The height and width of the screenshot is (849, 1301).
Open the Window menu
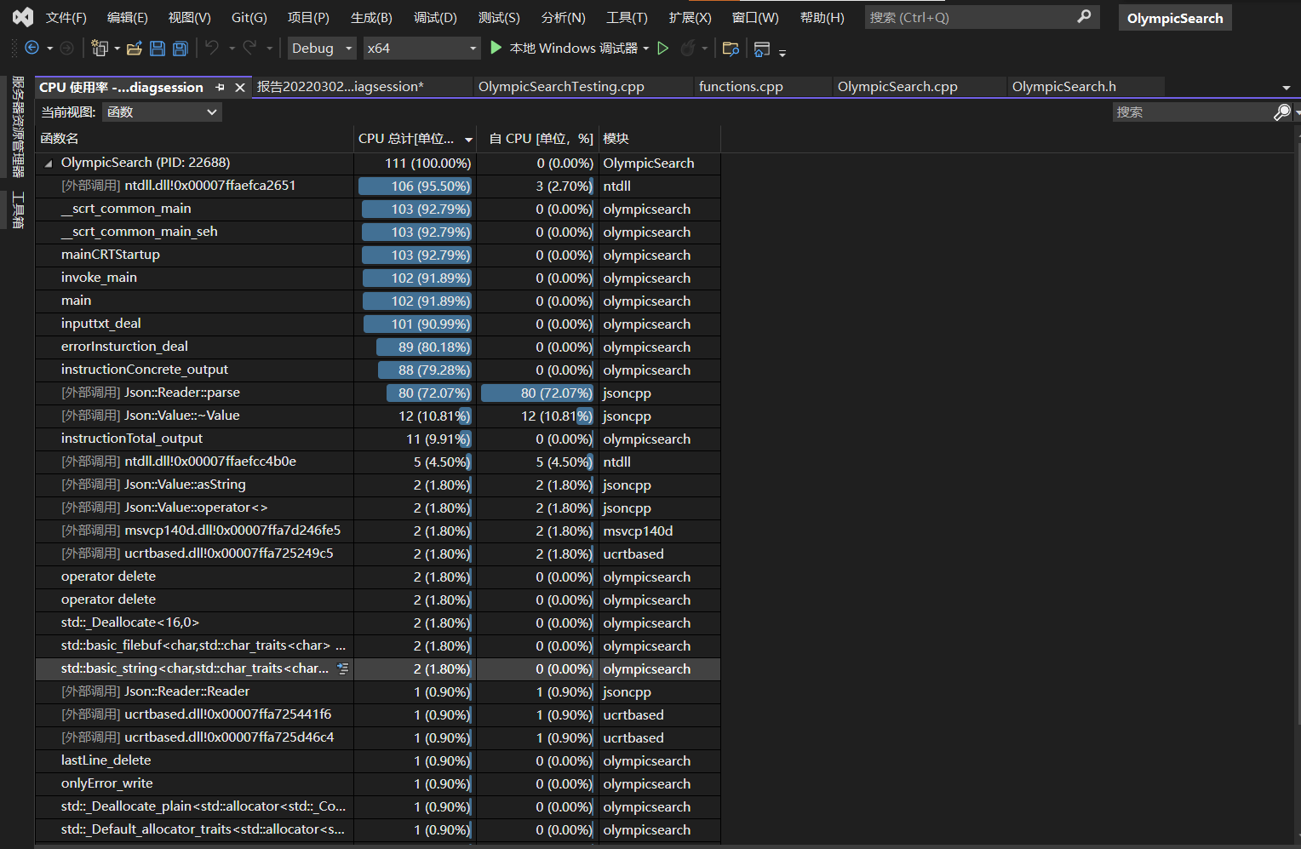tap(755, 17)
